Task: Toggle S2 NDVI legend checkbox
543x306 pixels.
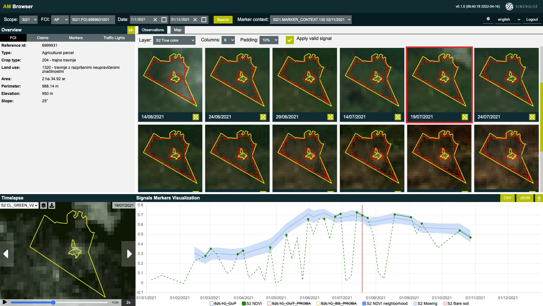Action: [244, 303]
